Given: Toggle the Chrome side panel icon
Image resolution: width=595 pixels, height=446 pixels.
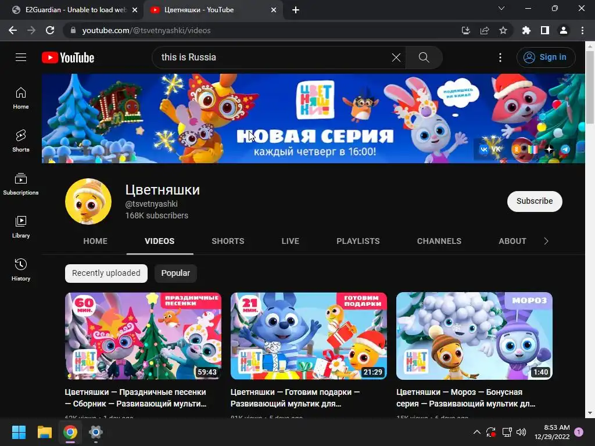Looking at the screenshot, I should 545,30.
